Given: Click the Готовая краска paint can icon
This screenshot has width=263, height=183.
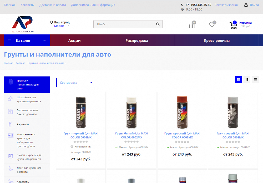Looking at the screenshot, I should pos(11,111).
